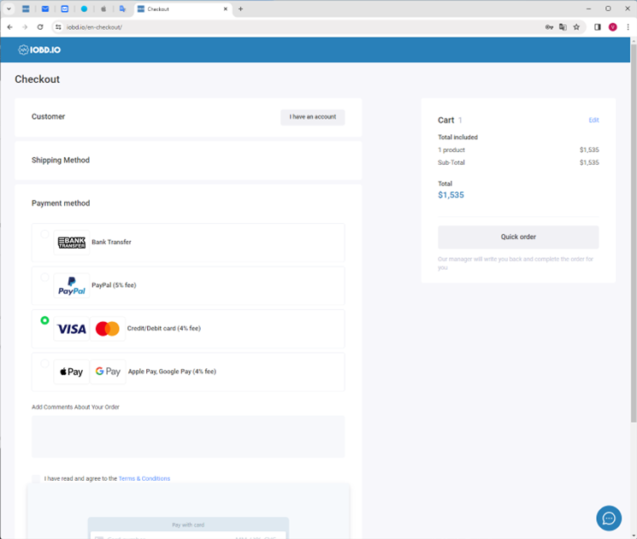Open the Terms & Conditions link
637x539 pixels.
144,478
